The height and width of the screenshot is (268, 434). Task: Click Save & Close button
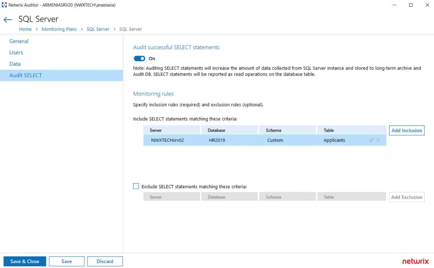pyautogui.click(x=25, y=261)
